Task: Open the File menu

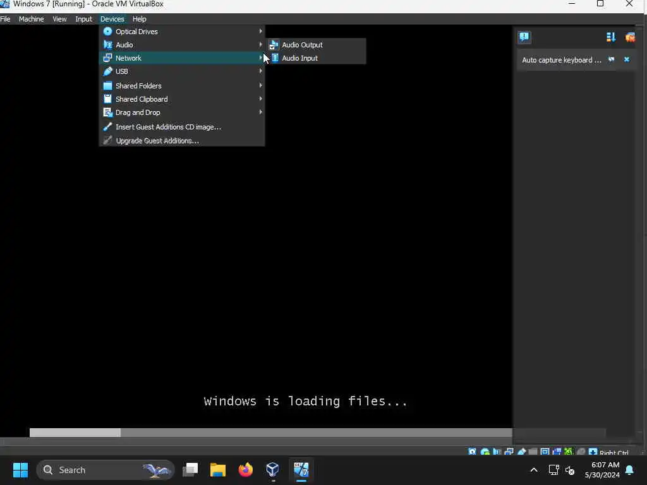Action: coord(5,19)
